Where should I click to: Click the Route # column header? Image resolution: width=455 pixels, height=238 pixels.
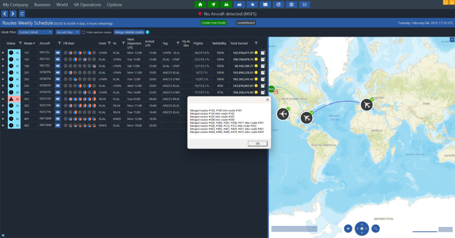tap(29, 43)
